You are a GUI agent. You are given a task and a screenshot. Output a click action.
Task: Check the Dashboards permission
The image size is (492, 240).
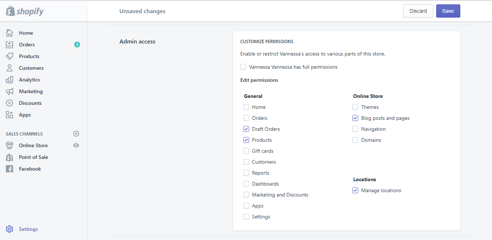coord(246,184)
